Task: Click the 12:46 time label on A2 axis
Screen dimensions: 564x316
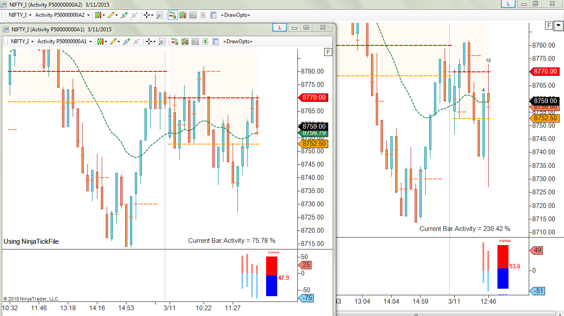Action: (x=488, y=302)
